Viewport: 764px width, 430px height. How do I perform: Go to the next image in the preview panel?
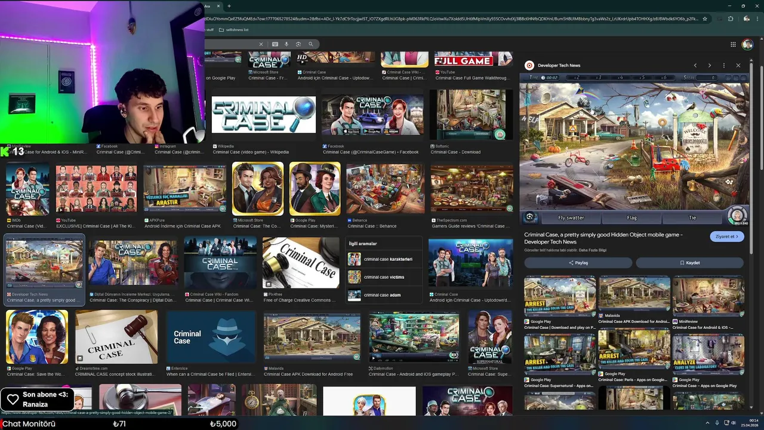(x=710, y=65)
